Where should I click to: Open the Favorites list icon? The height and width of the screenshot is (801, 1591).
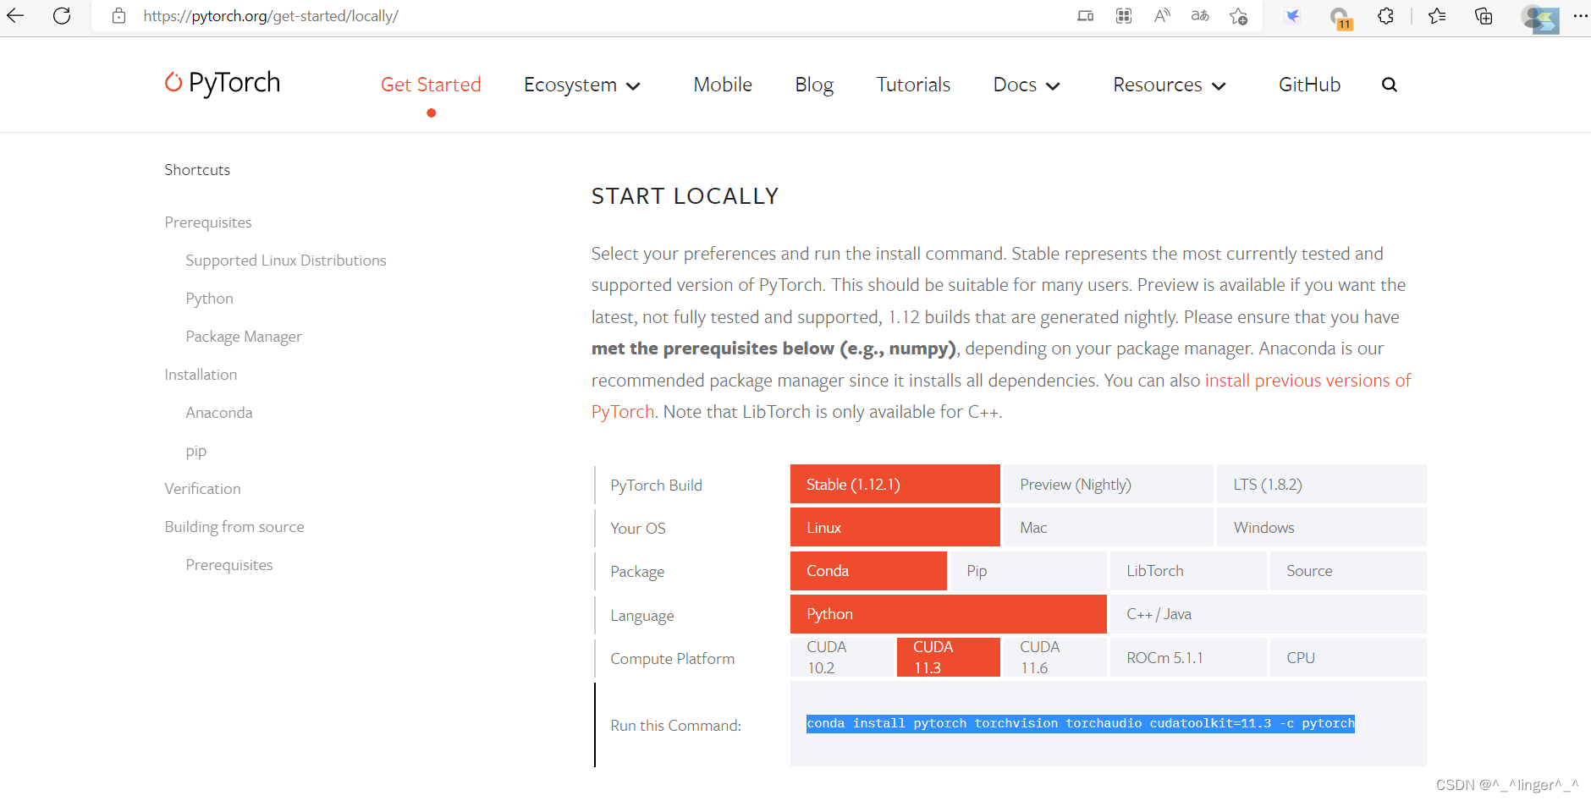(x=1437, y=15)
